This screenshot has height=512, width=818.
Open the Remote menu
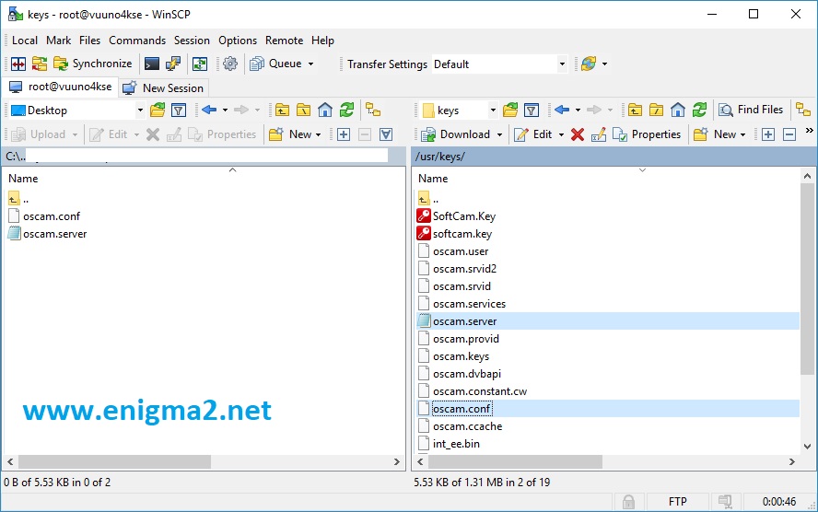click(284, 41)
